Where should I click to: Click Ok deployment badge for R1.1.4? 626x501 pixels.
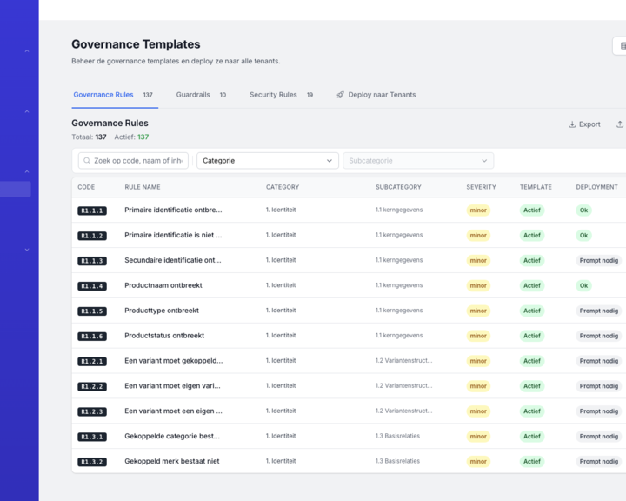(583, 285)
